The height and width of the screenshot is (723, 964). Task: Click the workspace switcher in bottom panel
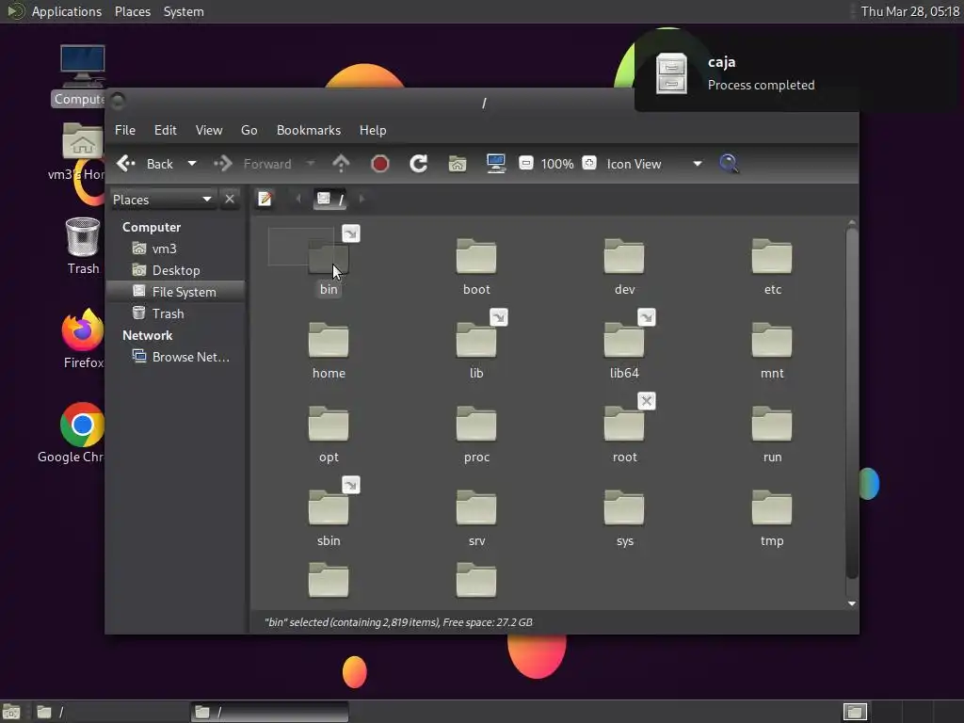(x=855, y=712)
